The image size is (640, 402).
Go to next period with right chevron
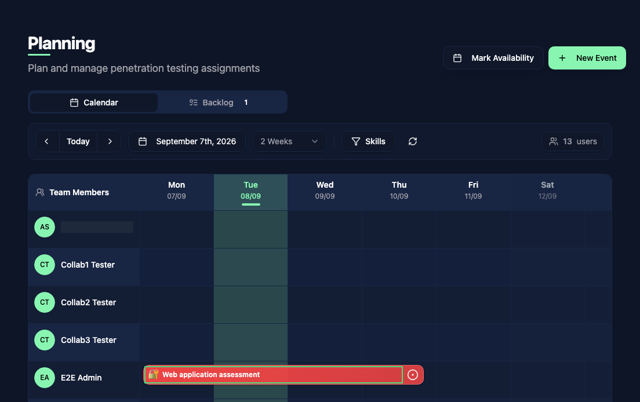tap(110, 141)
